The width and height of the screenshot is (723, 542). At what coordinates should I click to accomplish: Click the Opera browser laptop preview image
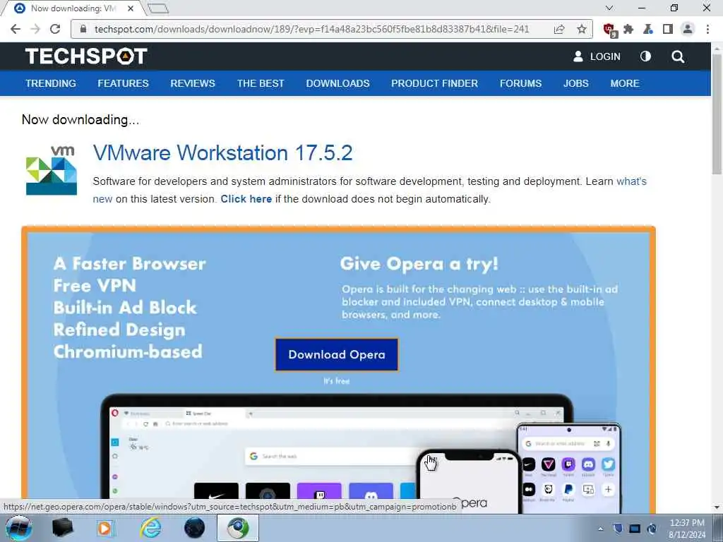[x=337, y=454]
